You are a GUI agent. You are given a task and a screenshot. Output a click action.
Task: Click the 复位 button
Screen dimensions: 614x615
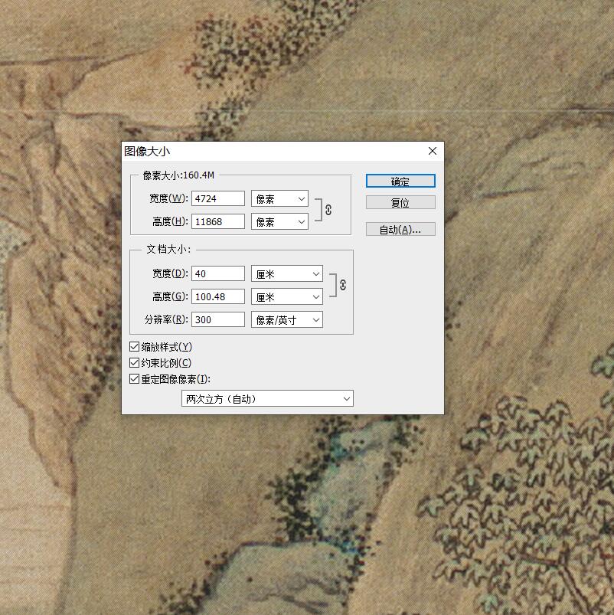pyautogui.click(x=400, y=202)
